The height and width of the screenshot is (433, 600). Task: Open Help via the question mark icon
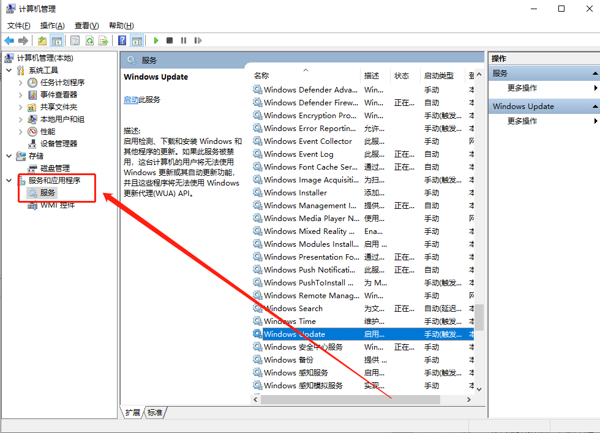122,40
